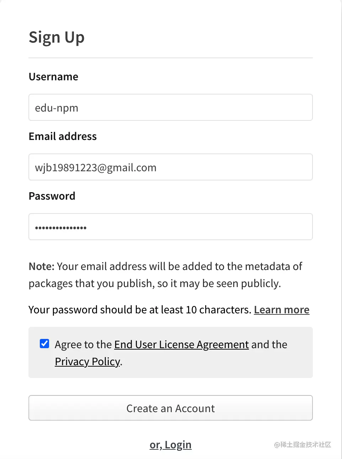Screen dimensions: 342x459
Task: Click the "and the" text in agreement box
Action: tap(269, 345)
